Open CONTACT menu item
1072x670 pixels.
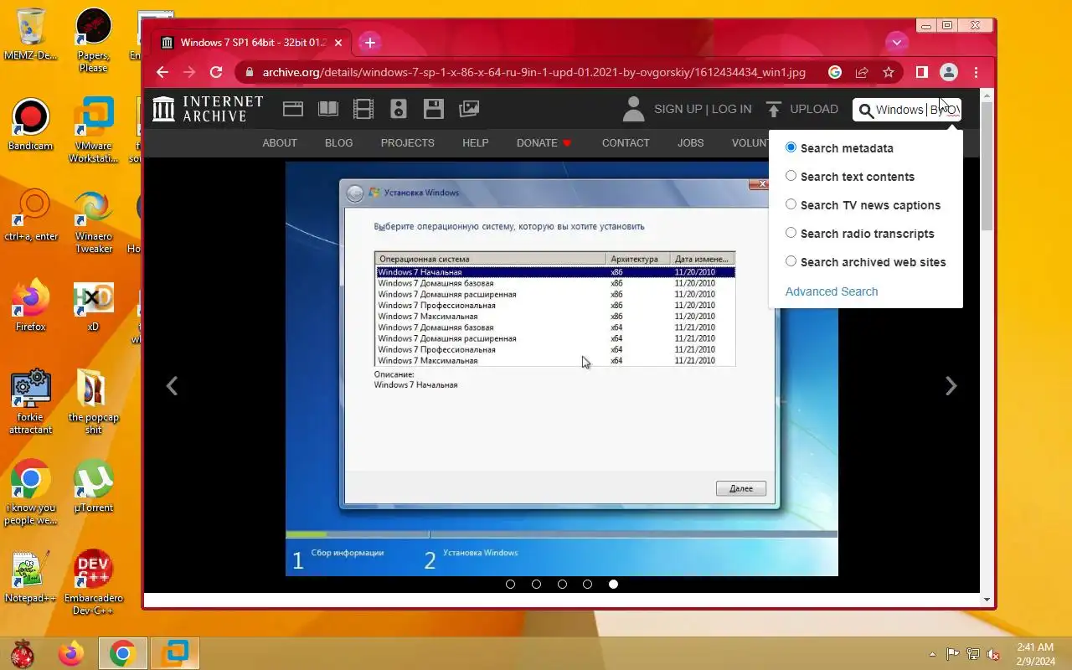point(626,142)
